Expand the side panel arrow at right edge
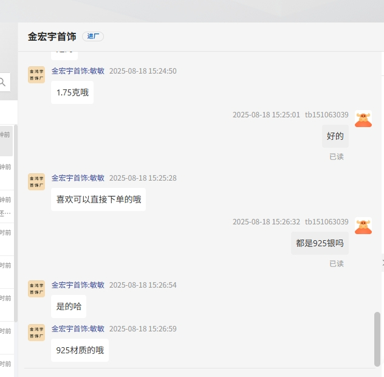This screenshot has width=384, height=377. 382,262
